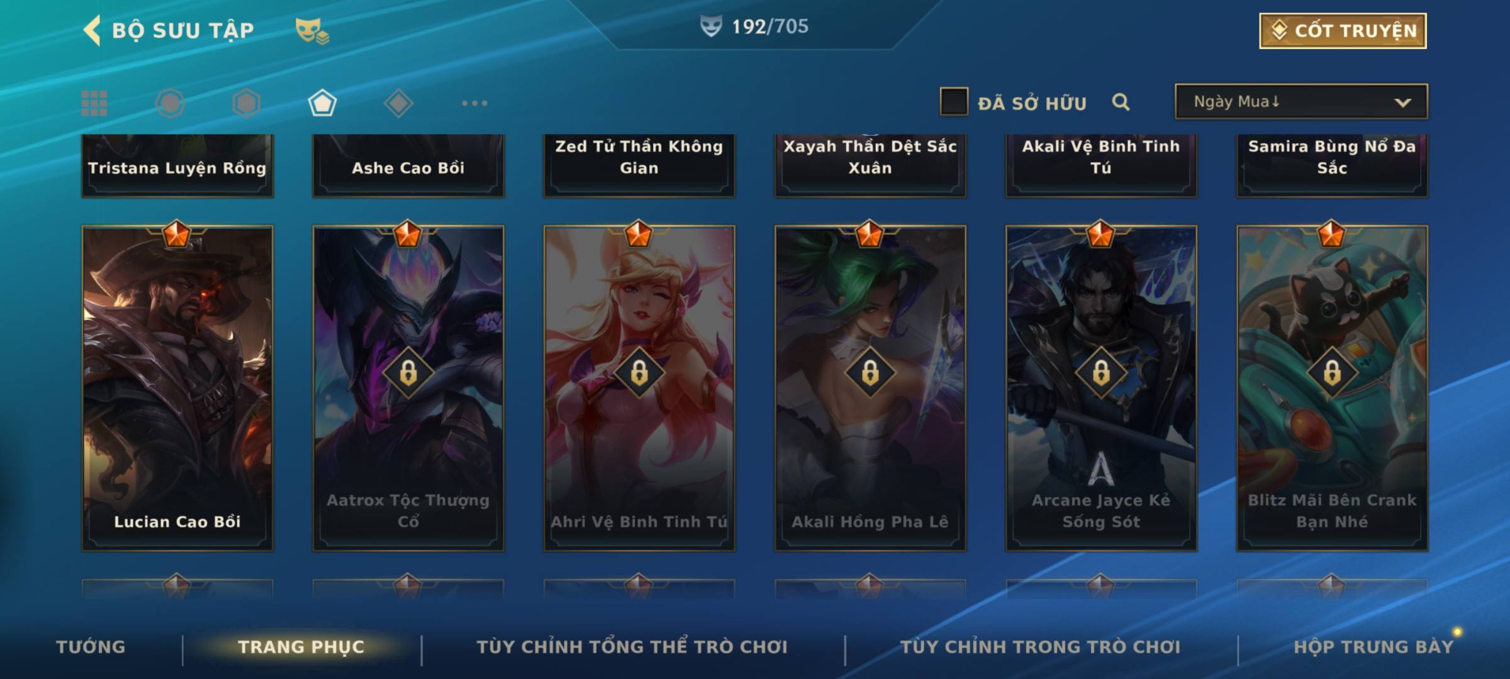Select the all-skins grid filter icon
This screenshot has height=679, width=1510.
[x=94, y=103]
